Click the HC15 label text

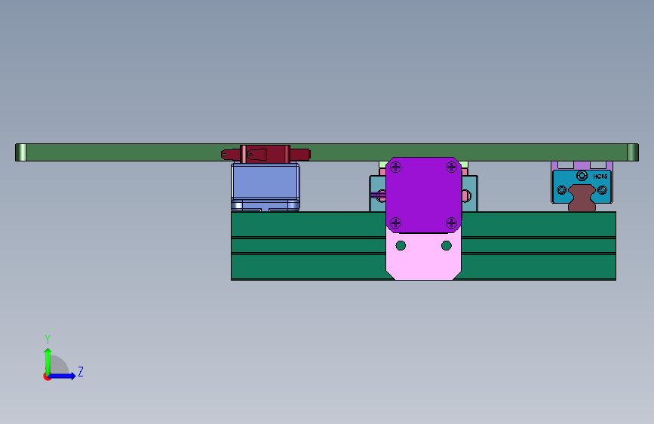pyautogui.click(x=600, y=177)
